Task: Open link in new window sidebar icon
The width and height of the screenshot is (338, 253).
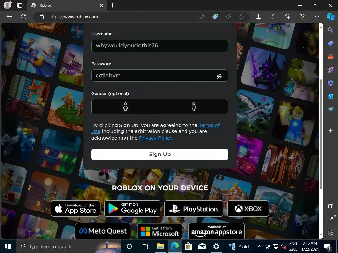Action: pyautogui.click(x=331, y=219)
